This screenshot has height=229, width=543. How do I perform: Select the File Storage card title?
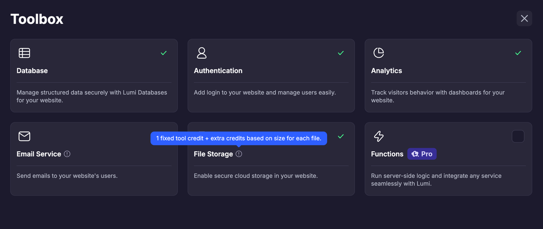tap(213, 154)
